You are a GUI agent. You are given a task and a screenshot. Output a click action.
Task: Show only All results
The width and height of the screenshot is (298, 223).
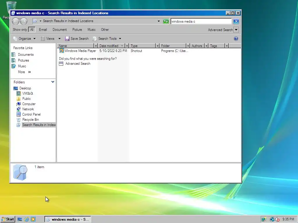32,30
